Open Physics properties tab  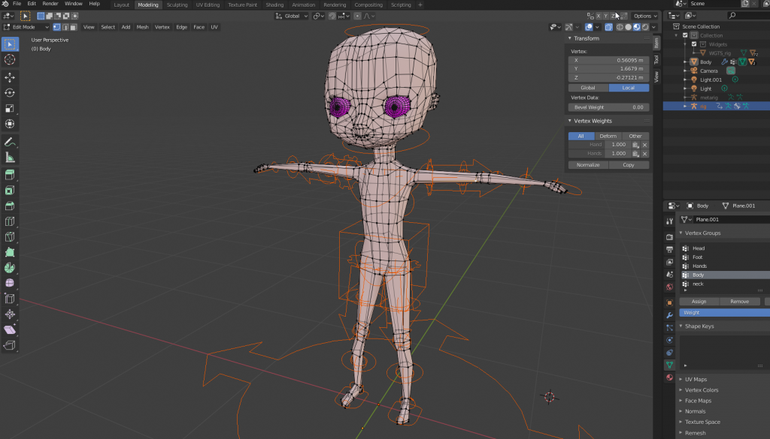coord(669,340)
